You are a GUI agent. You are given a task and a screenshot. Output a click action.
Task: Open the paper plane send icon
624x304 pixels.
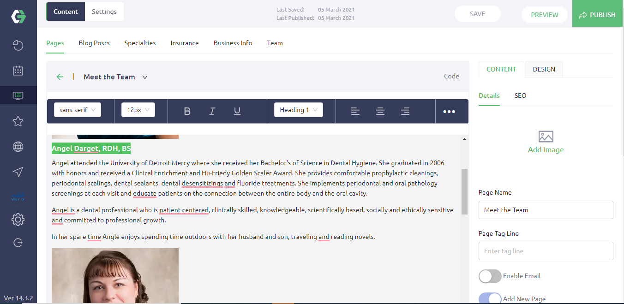tap(18, 172)
